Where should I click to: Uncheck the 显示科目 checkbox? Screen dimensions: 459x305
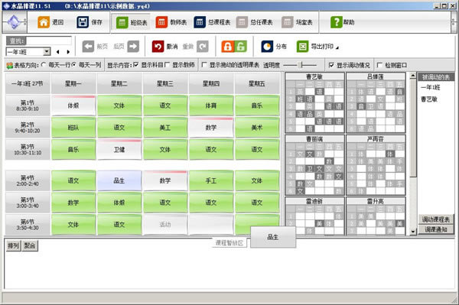click(x=136, y=65)
